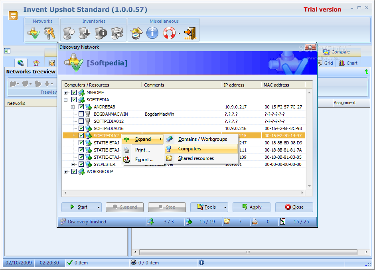
Task: Click the hammer and wrench tools icon in Networks
Action: (49, 33)
